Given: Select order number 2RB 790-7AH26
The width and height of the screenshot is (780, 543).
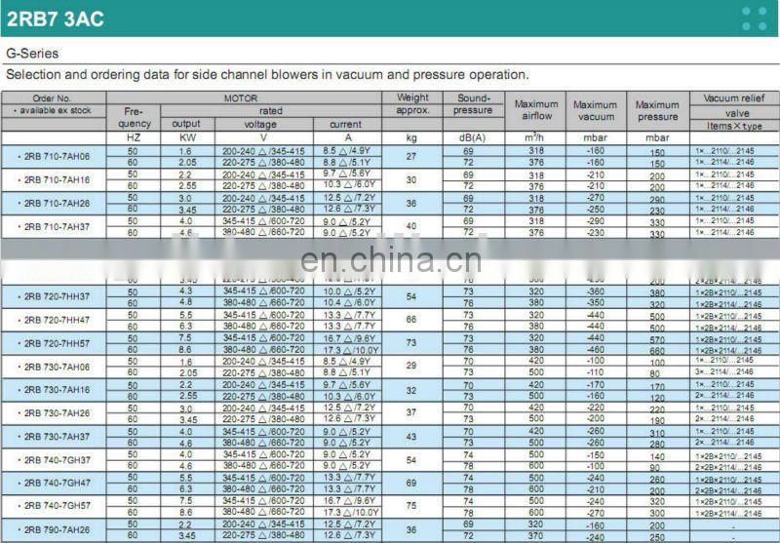Looking at the screenshot, I should coord(57,529).
